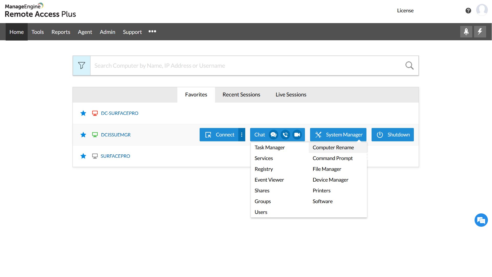The width and height of the screenshot is (492, 277).
Task: Expand the Connect options three-dot dropdown
Action: coord(242,135)
